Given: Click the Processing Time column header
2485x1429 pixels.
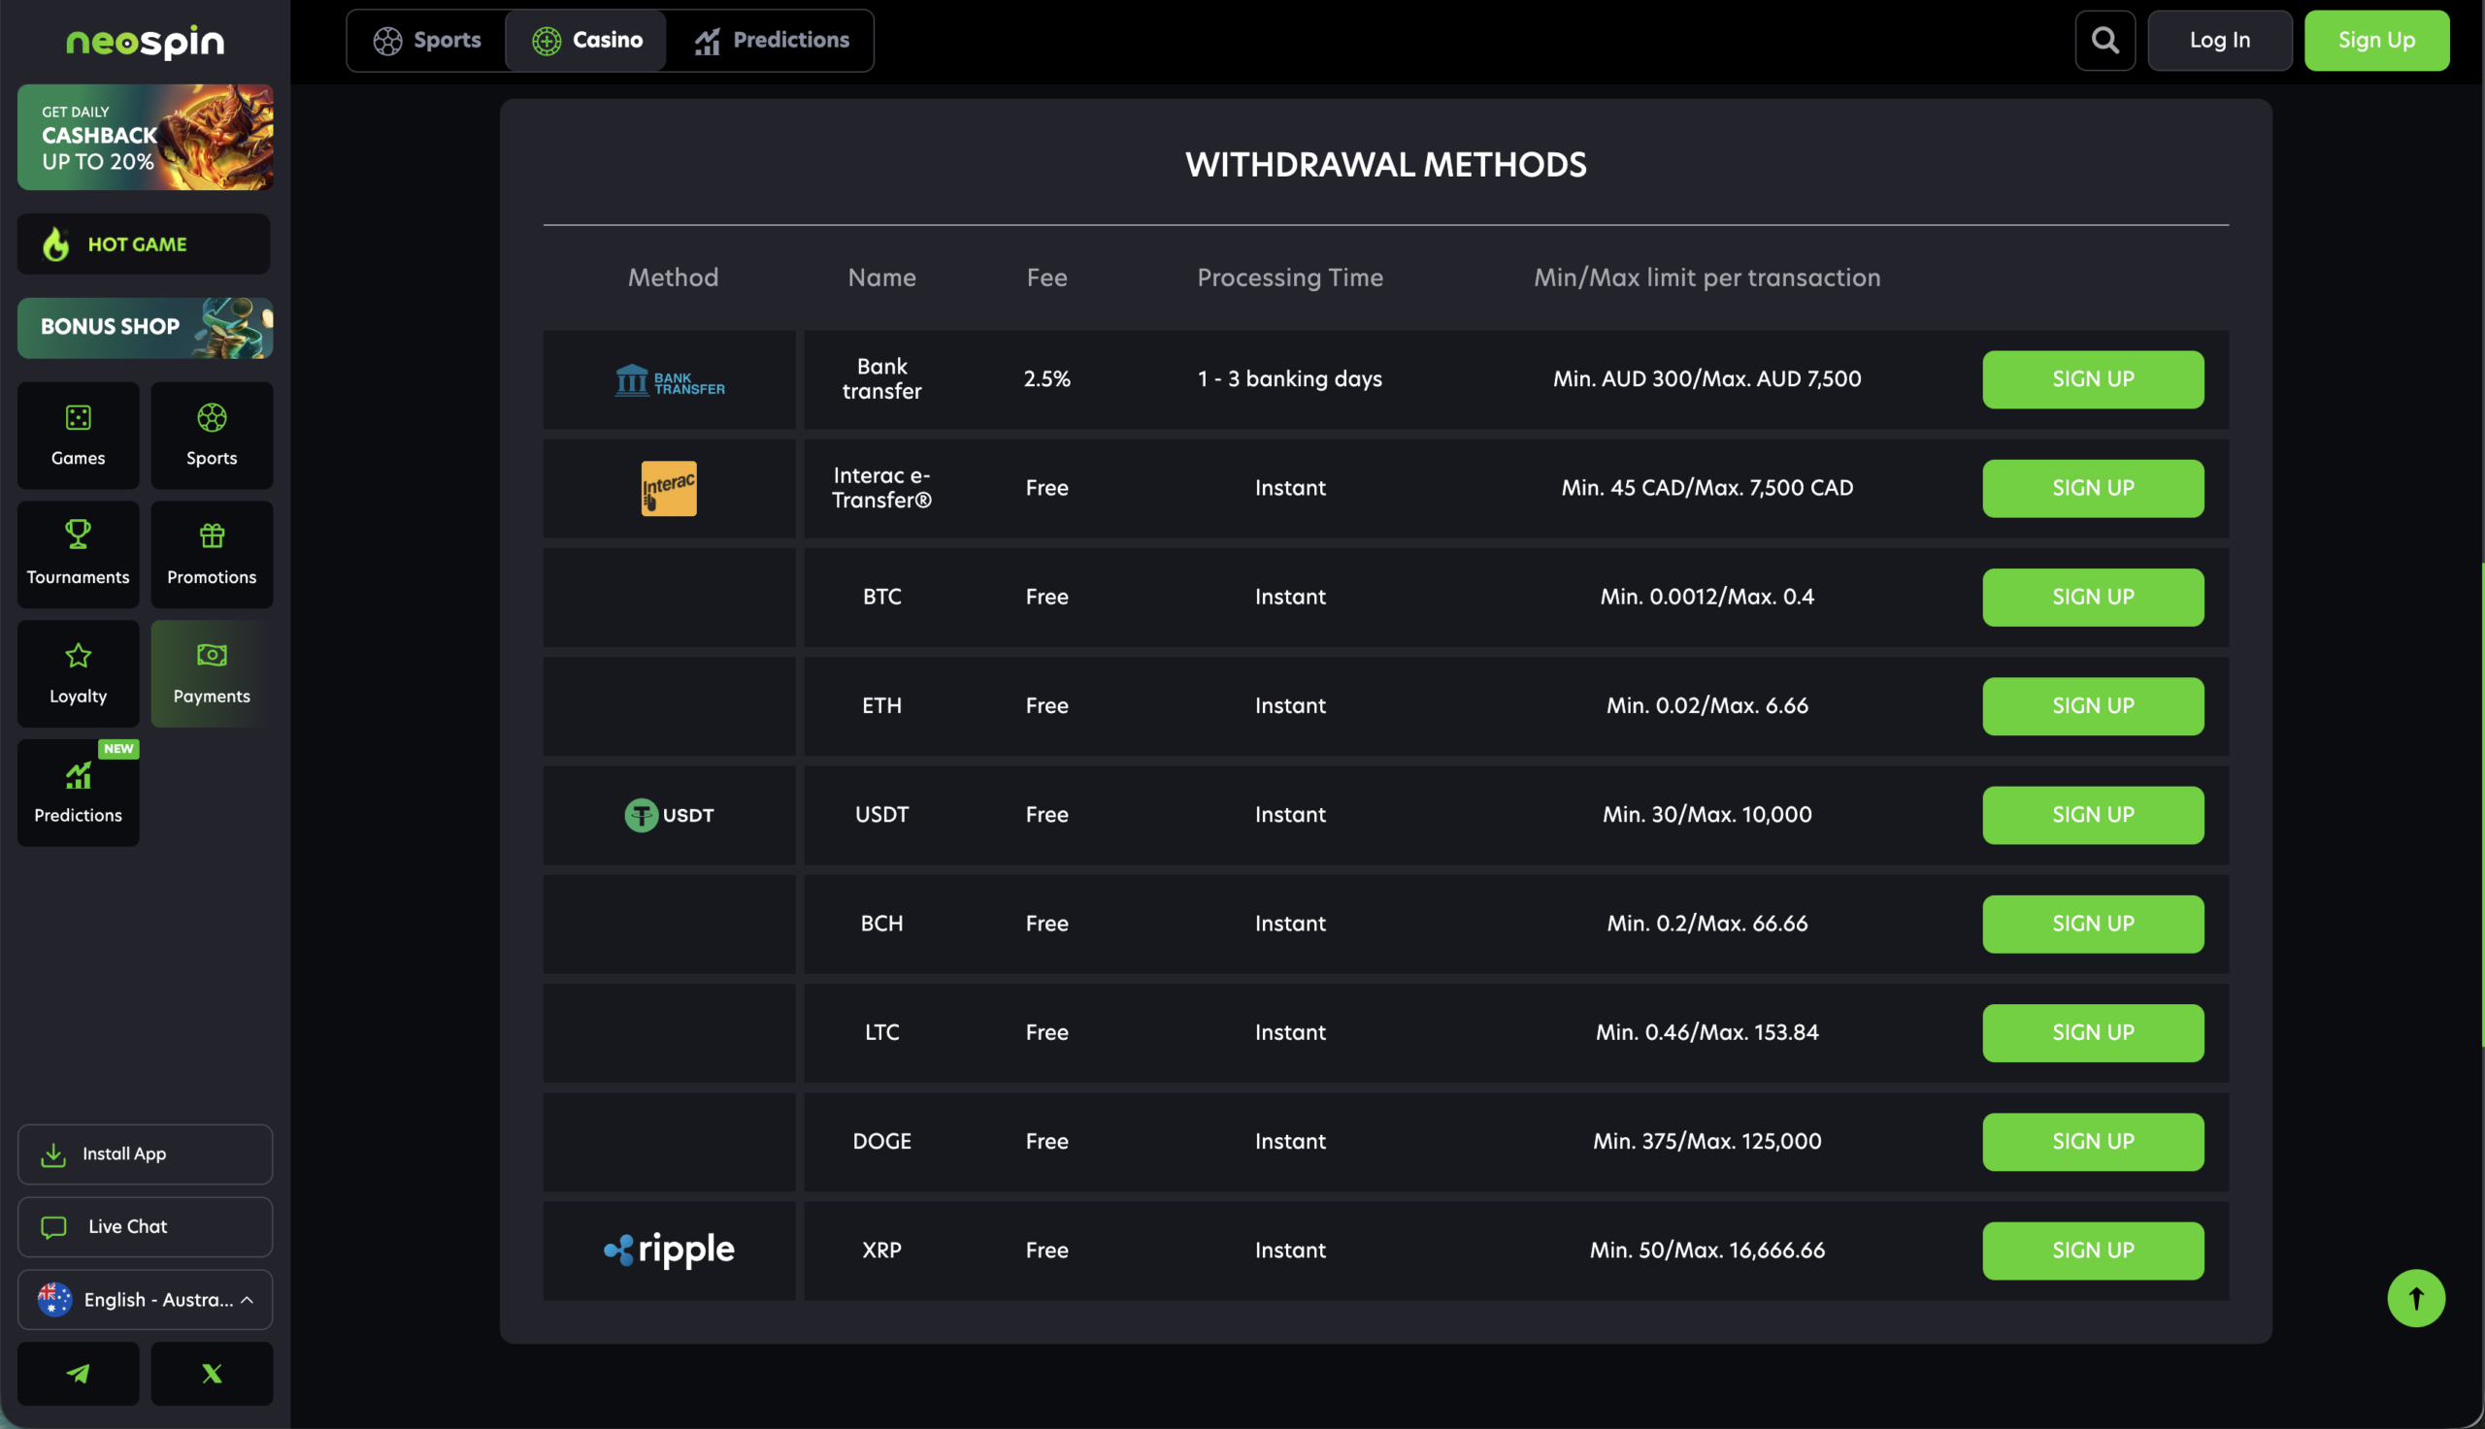Looking at the screenshot, I should [x=1290, y=277].
